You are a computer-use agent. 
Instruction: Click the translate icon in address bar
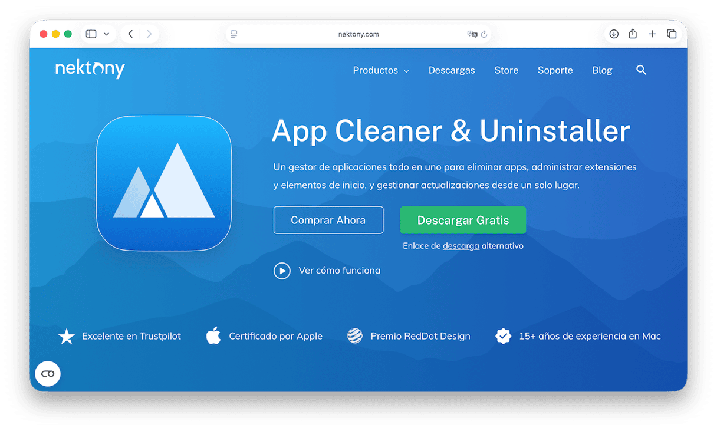472,34
